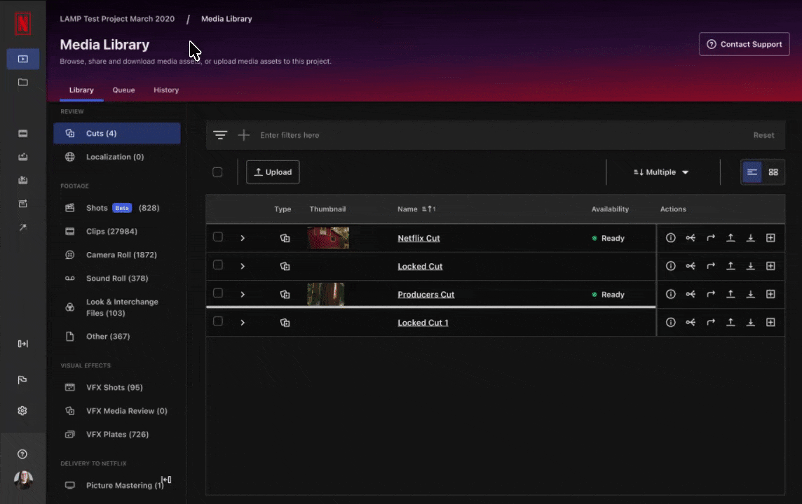Switch to the Queue tab
The width and height of the screenshot is (802, 504).
[x=123, y=90]
